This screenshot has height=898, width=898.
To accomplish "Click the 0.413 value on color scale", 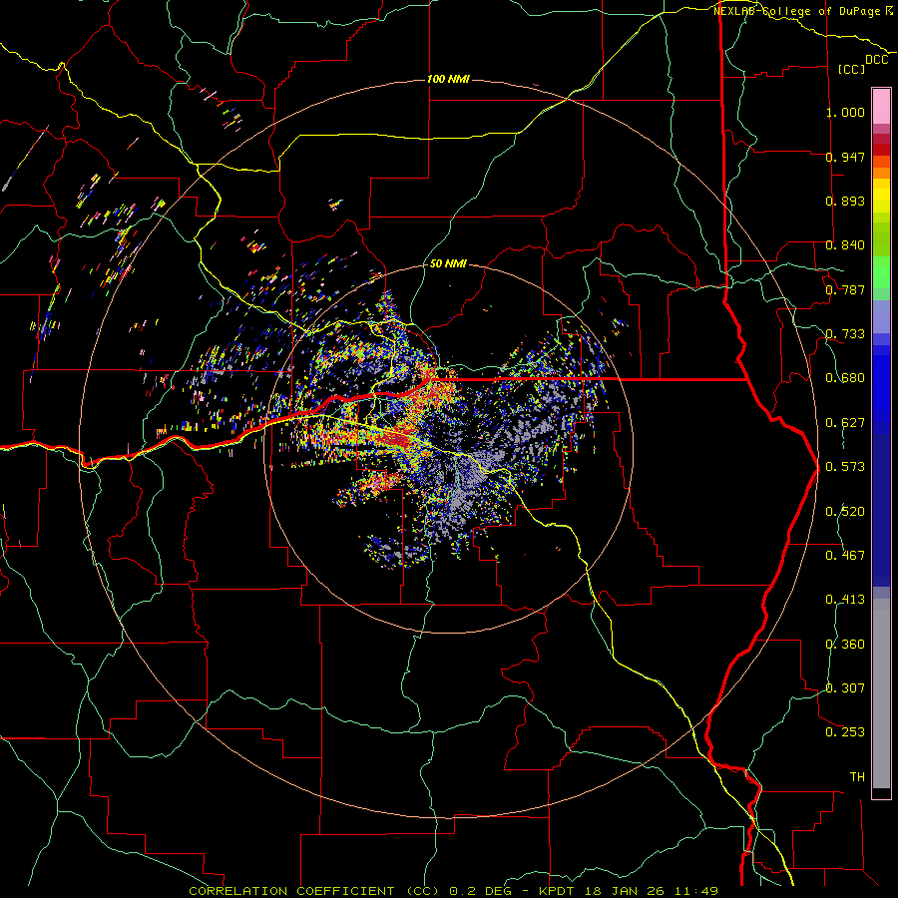I will pyautogui.click(x=845, y=600).
